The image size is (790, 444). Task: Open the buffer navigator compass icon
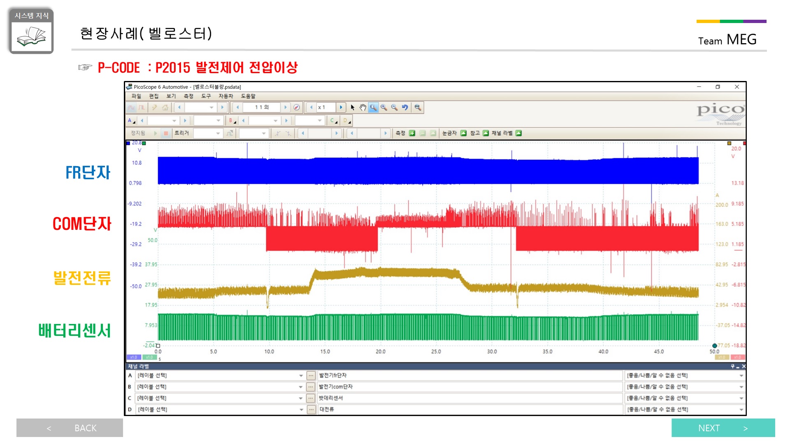pyautogui.click(x=297, y=107)
